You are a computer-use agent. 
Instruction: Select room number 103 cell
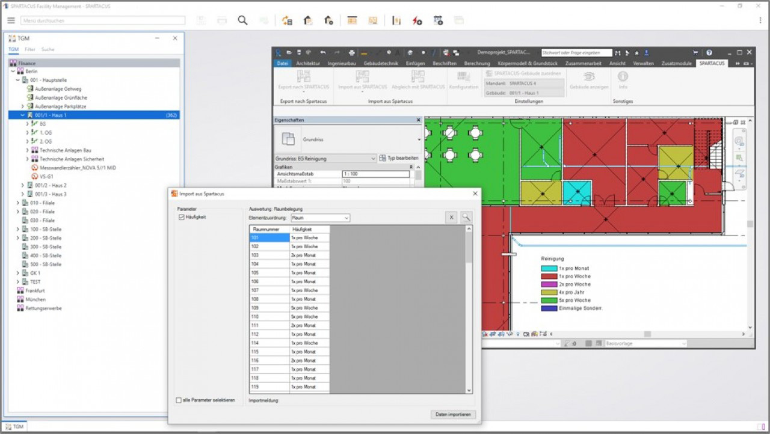tap(269, 255)
